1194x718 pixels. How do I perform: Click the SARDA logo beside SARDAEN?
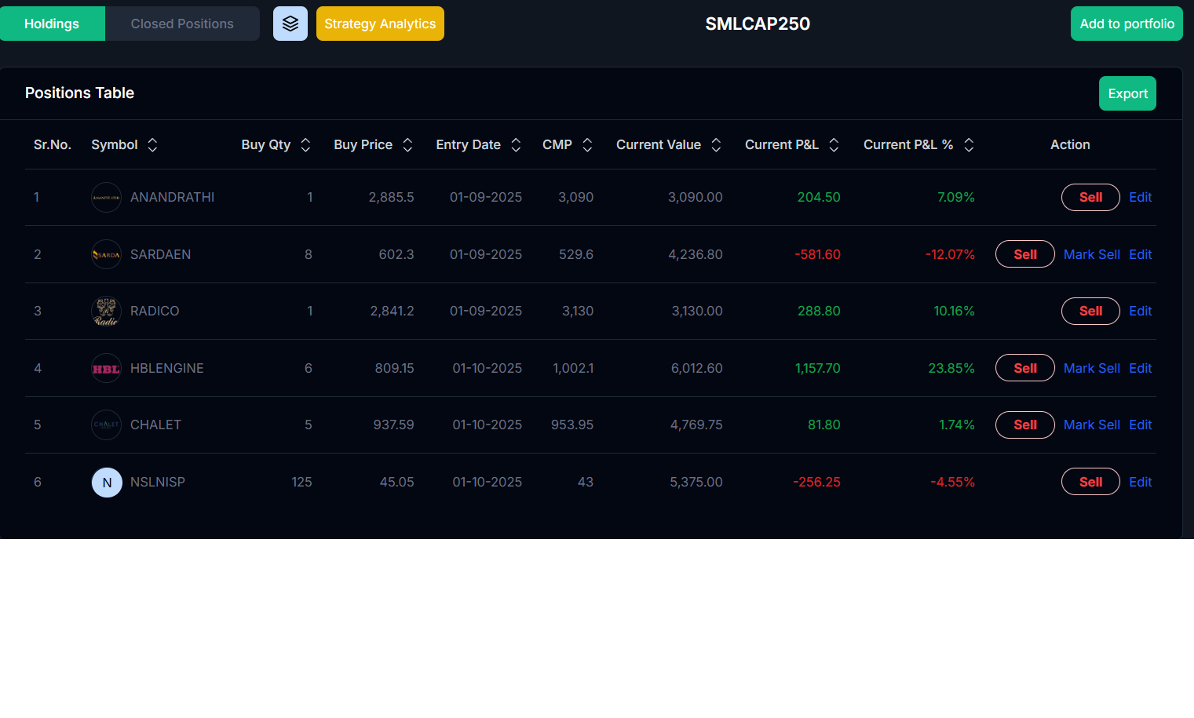107,254
